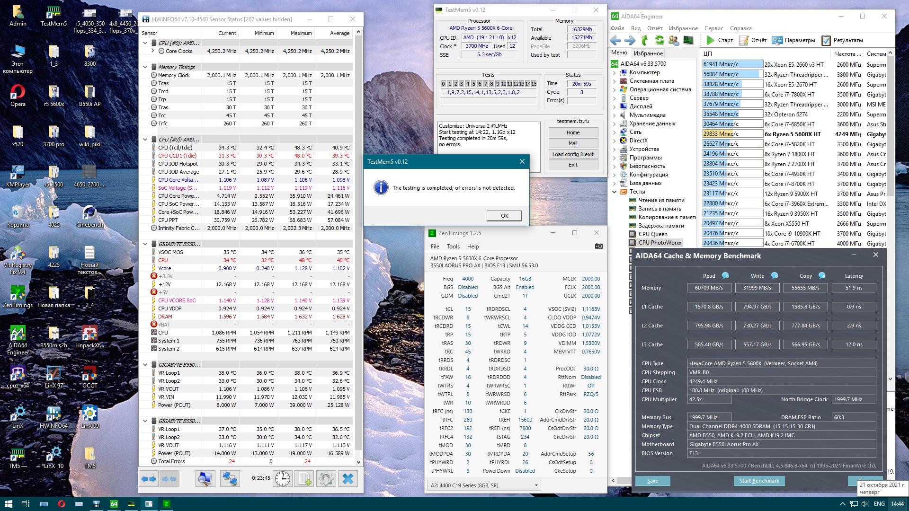
Task: Toggle HWiNFO expand columns arrows button
Action: (x=149, y=479)
